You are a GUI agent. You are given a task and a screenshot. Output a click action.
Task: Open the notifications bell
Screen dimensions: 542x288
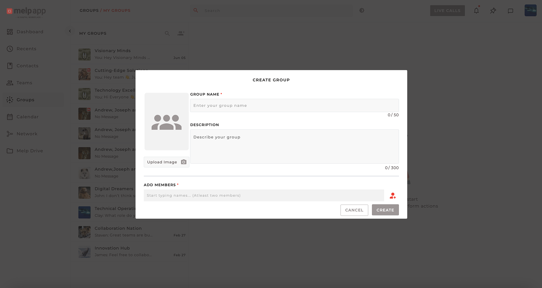[476, 11]
